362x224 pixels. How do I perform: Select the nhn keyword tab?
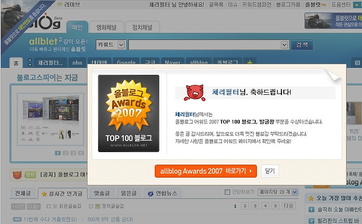pyautogui.click(x=77, y=63)
